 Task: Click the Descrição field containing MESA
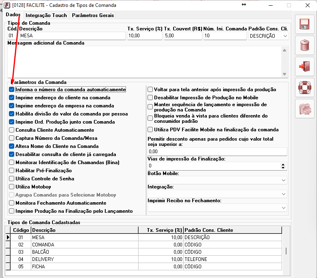pos(72,36)
